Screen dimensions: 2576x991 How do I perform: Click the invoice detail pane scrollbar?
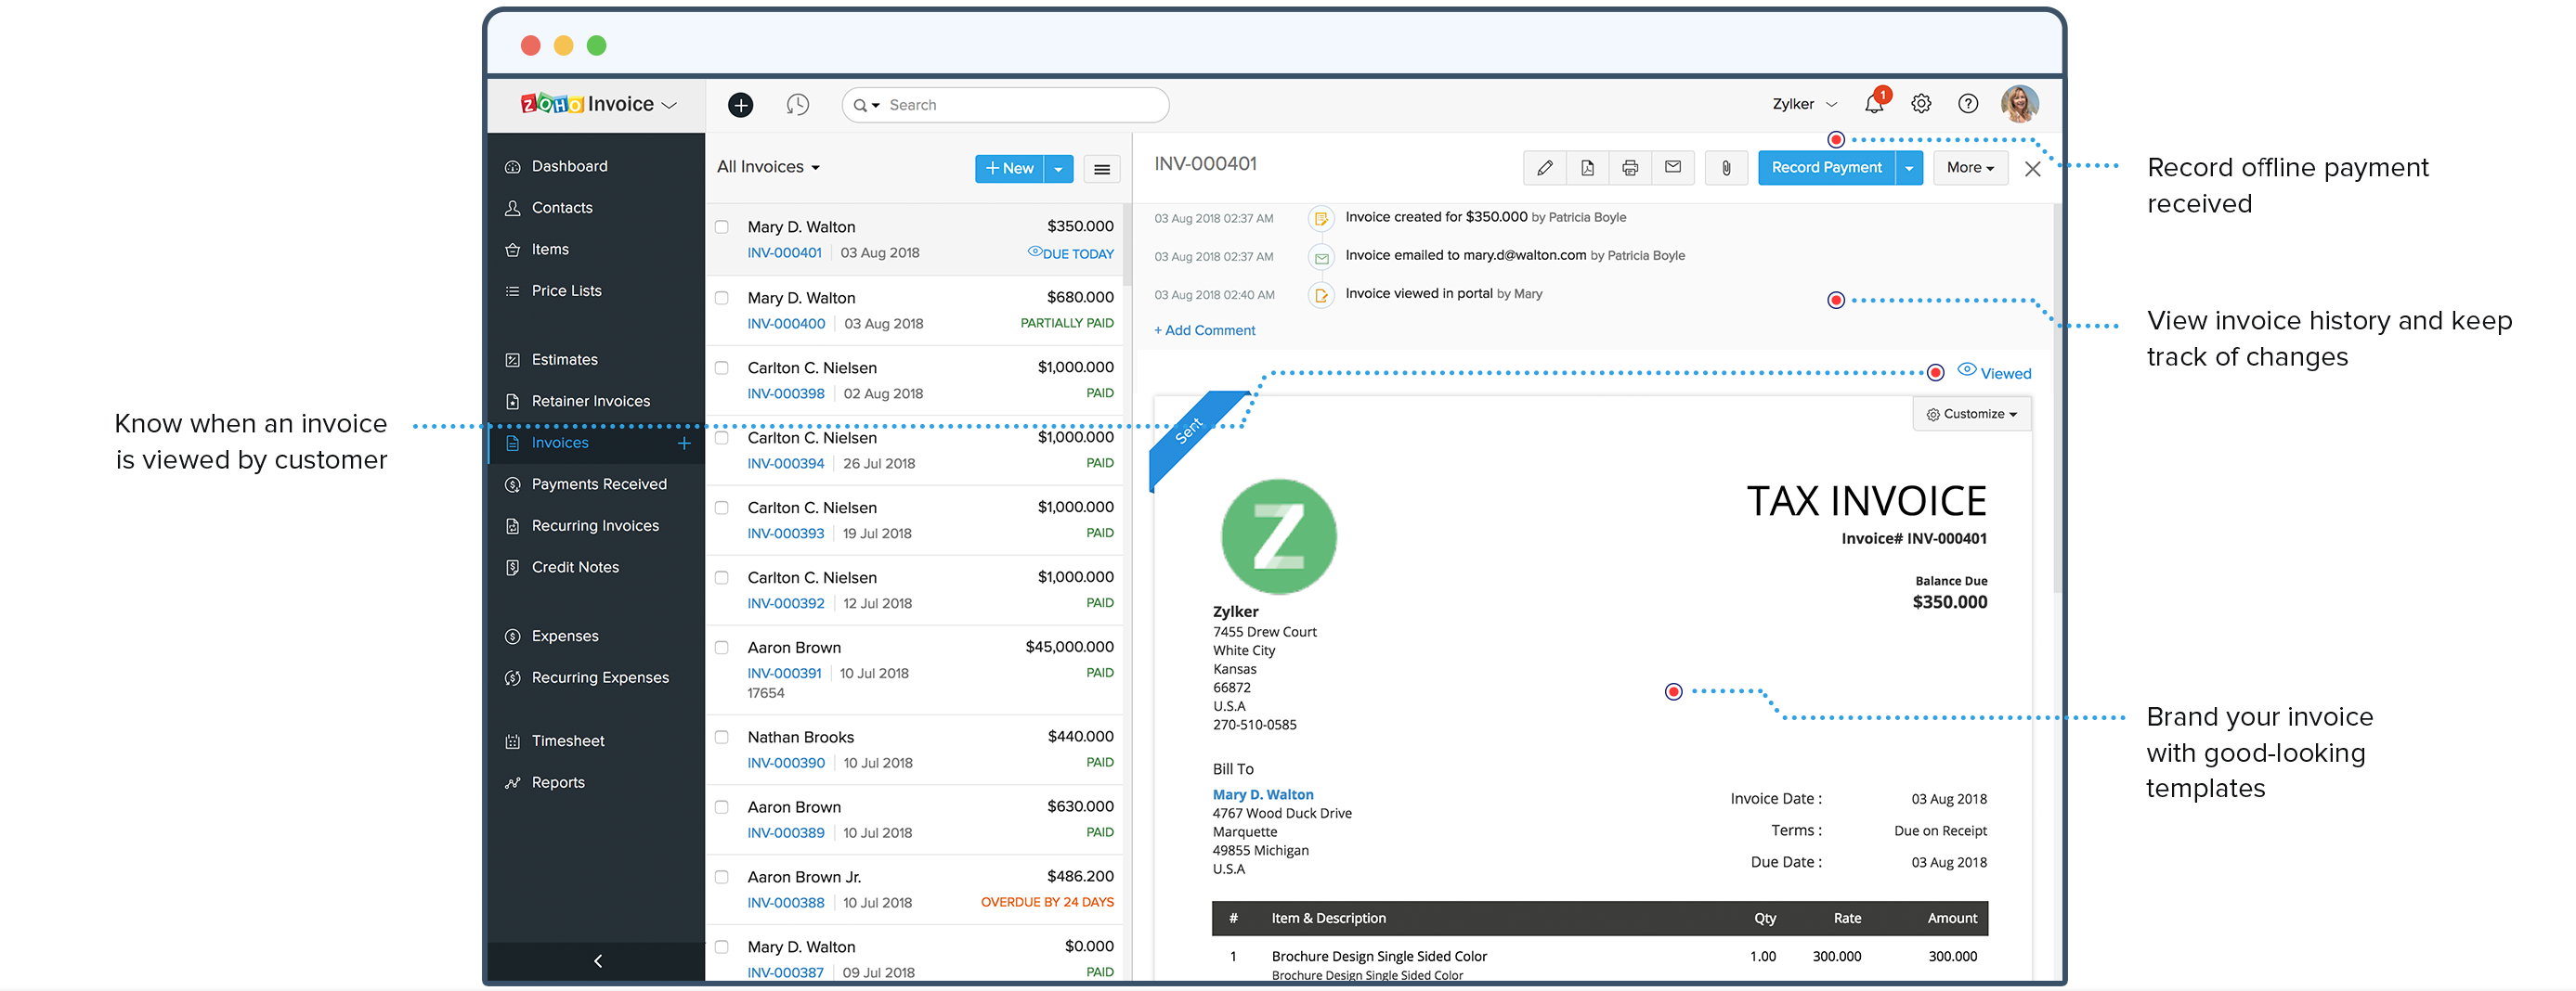tap(2056, 400)
